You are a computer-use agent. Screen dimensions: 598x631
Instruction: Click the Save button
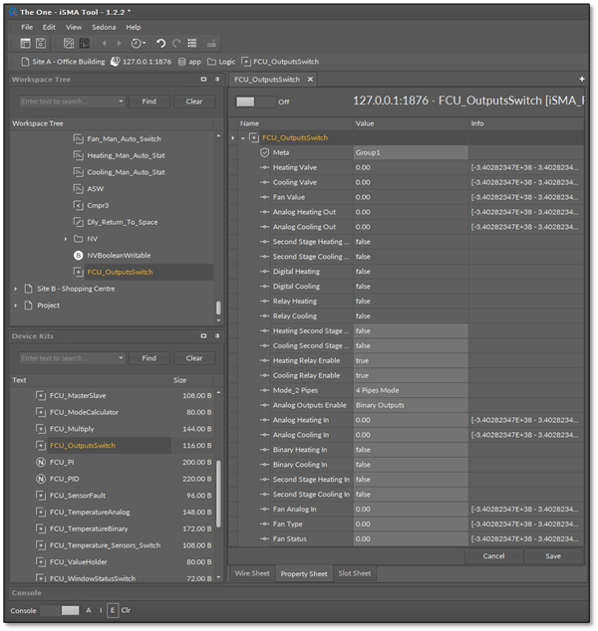coord(552,556)
